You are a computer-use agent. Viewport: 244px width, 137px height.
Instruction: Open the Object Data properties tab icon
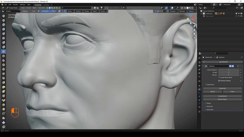pos(199,104)
